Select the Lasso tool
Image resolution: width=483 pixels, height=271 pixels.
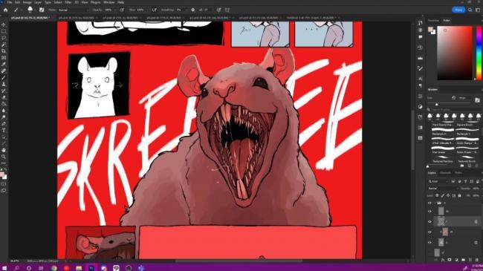point(4,38)
